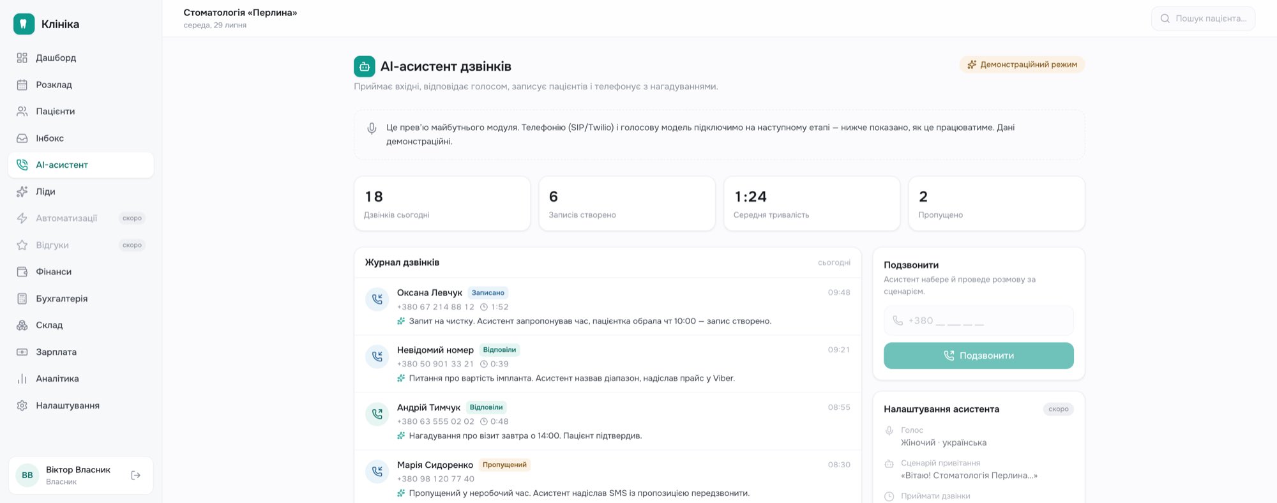Open the Бухгалтерія section
Screen dimensions: 1277x503
pos(81,299)
